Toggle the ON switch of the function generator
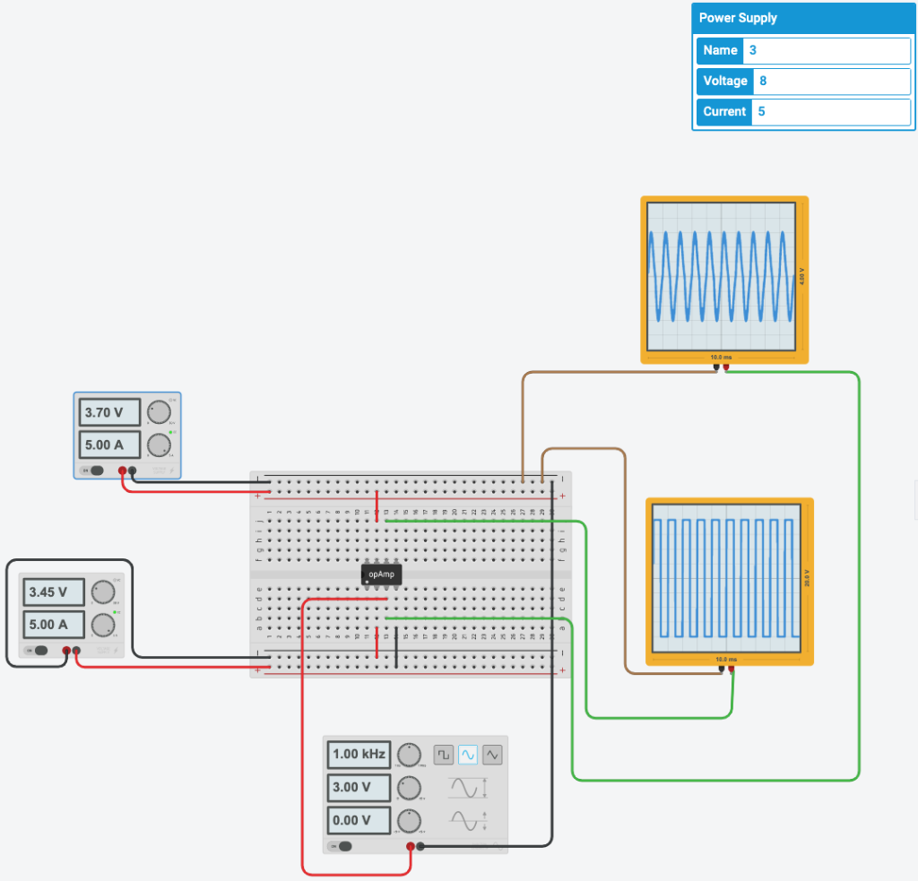The height and width of the screenshot is (881, 918). tap(342, 844)
